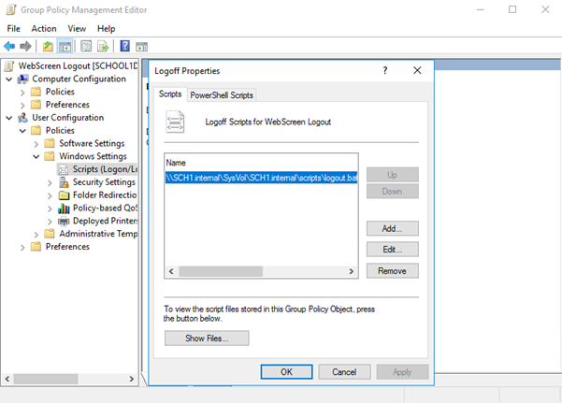Image resolution: width=562 pixels, height=403 pixels.
Task: Toggle the Show/Hide Action Pane icon
Action: tap(141, 46)
